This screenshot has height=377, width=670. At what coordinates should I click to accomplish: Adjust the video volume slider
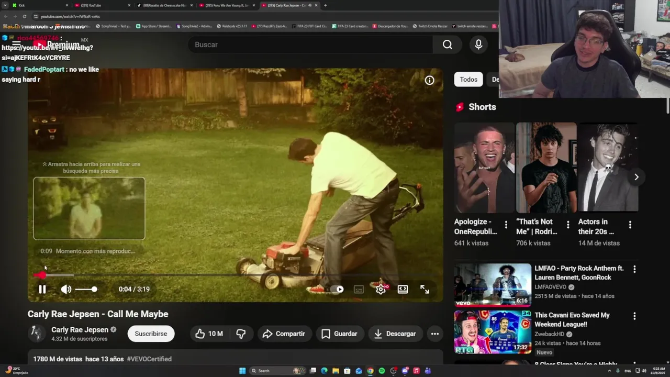(86, 289)
